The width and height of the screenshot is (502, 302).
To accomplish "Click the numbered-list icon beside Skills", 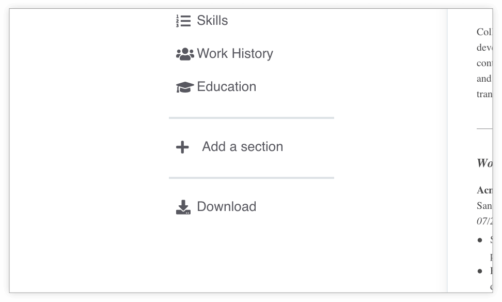I will click(x=183, y=21).
